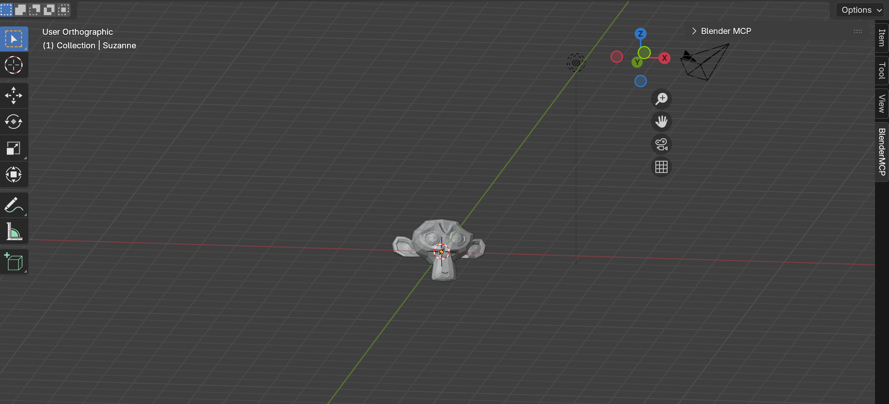Screen dimensions: 889x404
Task: Activate the Tweak select mode
Action: click(6, 10)
